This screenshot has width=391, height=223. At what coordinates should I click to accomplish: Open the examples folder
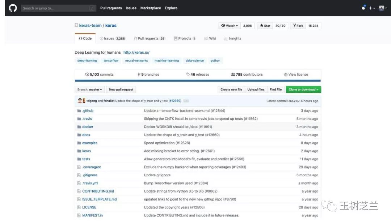[x=90, y=143]
